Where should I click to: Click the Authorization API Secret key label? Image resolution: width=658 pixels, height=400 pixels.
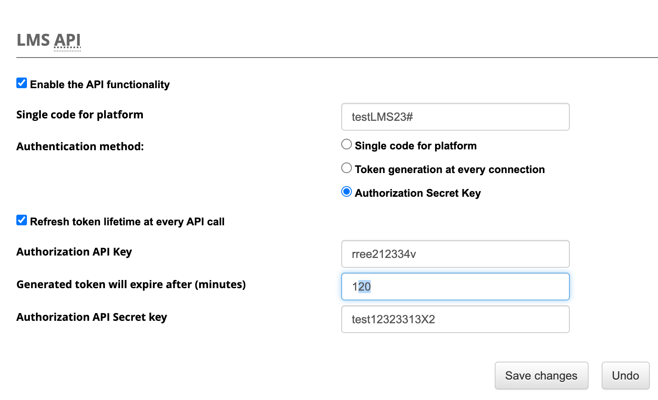pyautogui.click(x=91, y=317)
